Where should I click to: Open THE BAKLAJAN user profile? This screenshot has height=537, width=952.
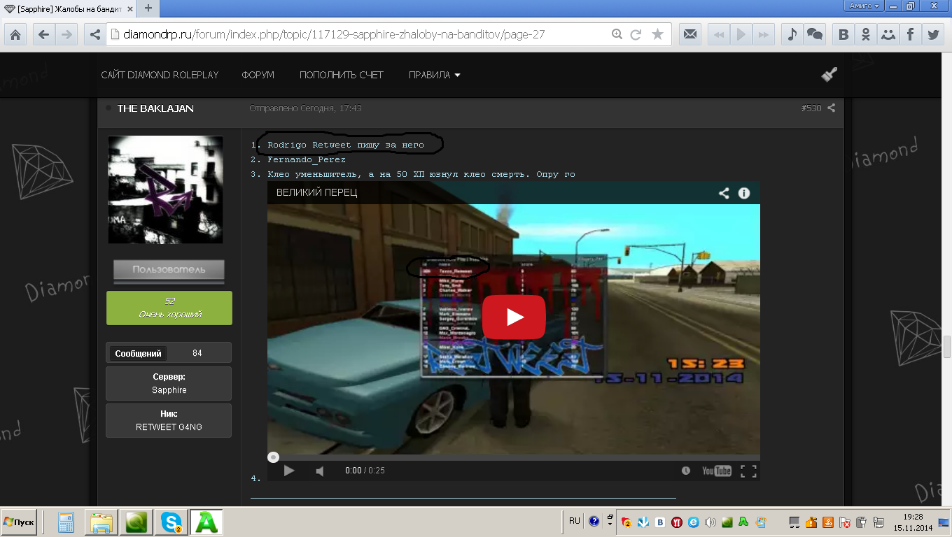[155, 108]
